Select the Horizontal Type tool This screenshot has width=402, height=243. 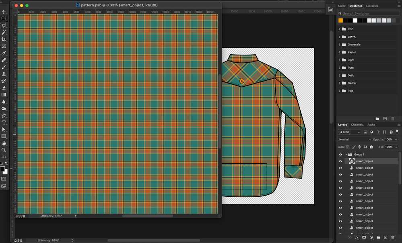click(4, 123)
